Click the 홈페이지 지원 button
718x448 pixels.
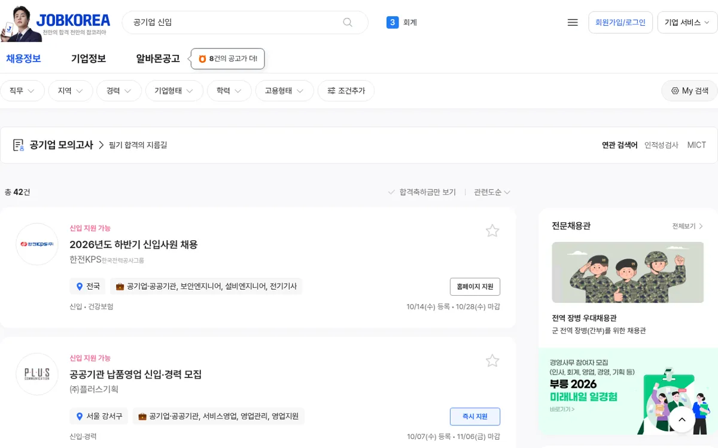pos(475,287)
